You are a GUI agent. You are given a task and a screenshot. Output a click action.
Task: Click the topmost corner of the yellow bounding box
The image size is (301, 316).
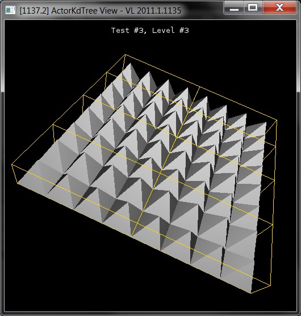tap(126, 54)
